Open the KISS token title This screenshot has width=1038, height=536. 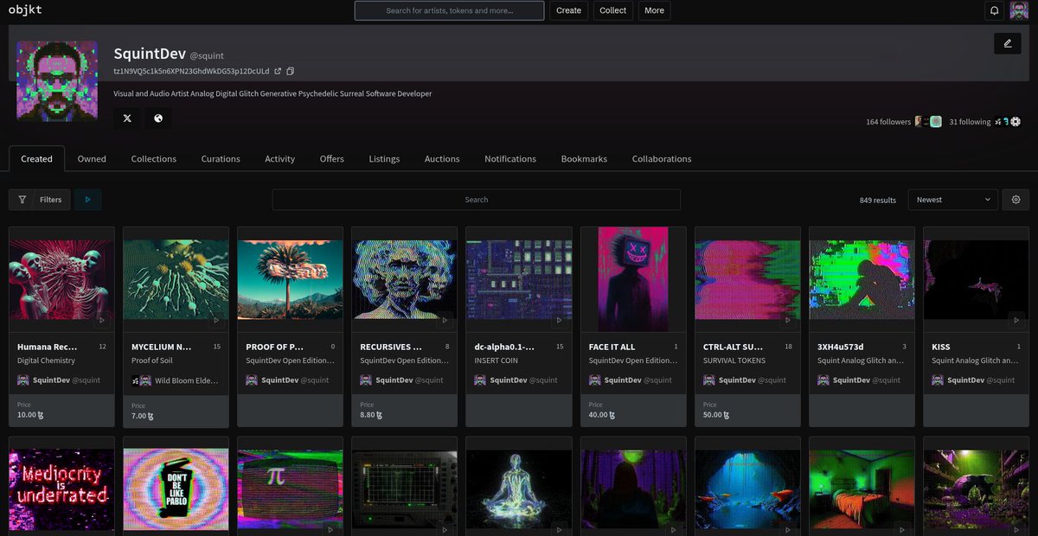[940, 347]
